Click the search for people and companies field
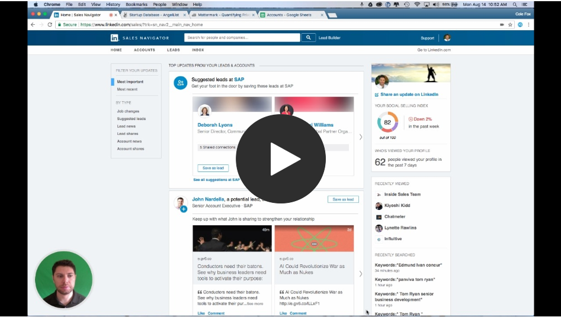The height and width of the screenshot is (317, 561). (242, 37)
